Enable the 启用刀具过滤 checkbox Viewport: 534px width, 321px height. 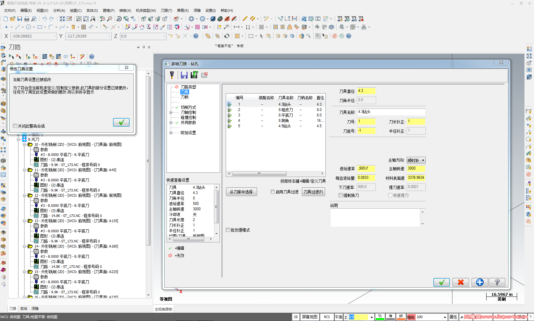click(273, 192)
